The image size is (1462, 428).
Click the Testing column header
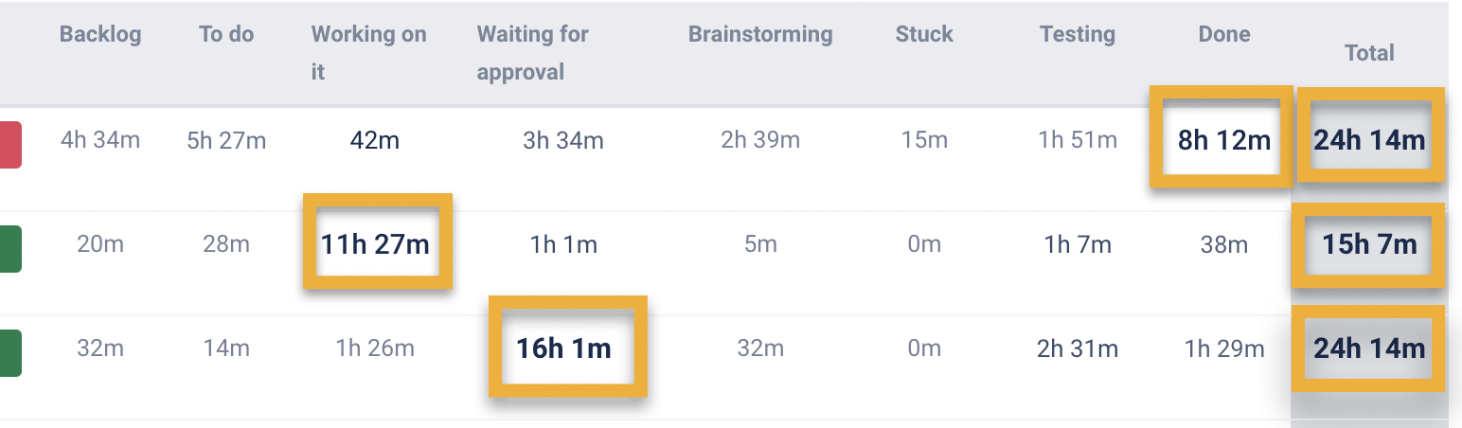coord(1078,35)
